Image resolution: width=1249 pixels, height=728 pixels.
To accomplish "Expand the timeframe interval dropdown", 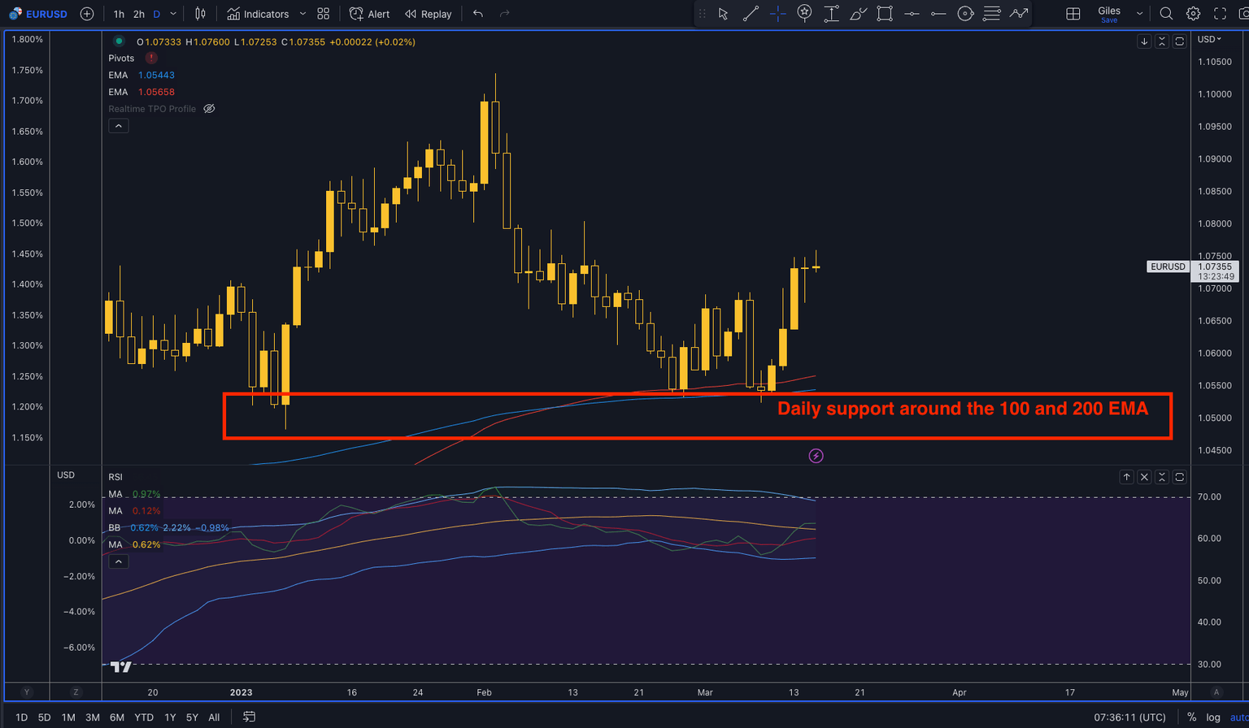I will pos(173,14).
